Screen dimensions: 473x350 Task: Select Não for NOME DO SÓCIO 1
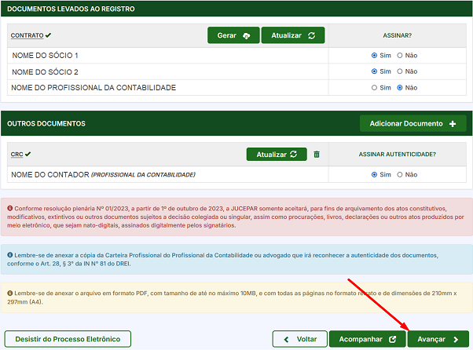point(400,56)
